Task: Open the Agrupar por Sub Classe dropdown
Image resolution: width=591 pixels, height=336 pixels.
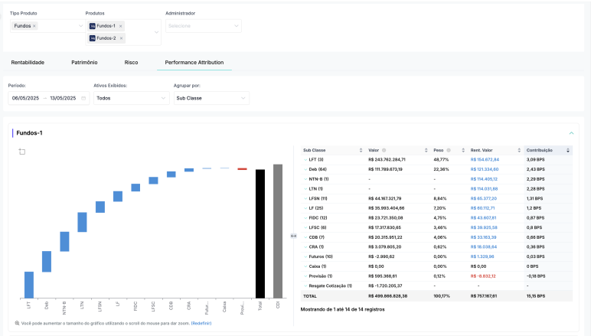Action: pyautogui.click(x=211, y=98)
